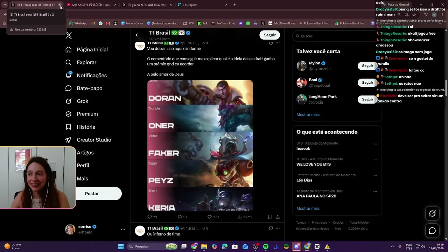This screenshot has height=252, width=448.
Task: Open História in the X sidebar
Action: tap(80, 127)
